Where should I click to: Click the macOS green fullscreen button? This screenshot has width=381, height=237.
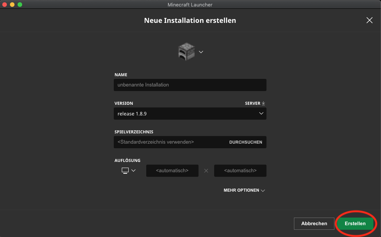[20, 5]
